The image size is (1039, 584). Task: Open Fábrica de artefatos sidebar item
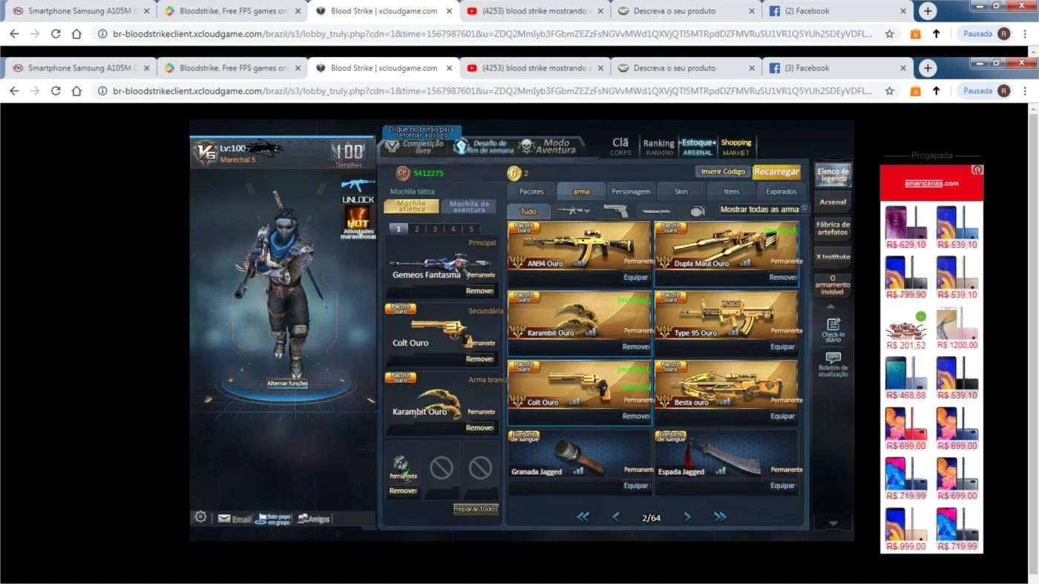(x=833, y=228)
